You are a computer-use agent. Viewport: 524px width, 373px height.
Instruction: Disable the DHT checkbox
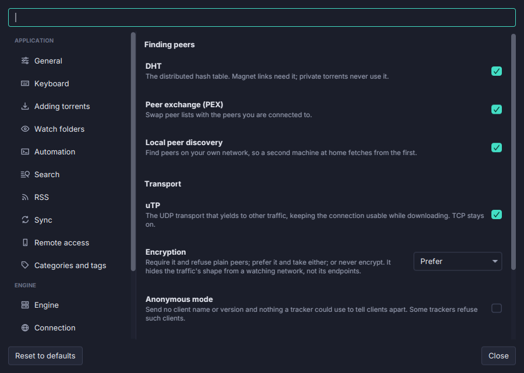[x=496, y=71]
